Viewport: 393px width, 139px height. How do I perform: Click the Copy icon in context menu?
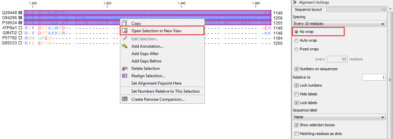click(x=125, y=24)
